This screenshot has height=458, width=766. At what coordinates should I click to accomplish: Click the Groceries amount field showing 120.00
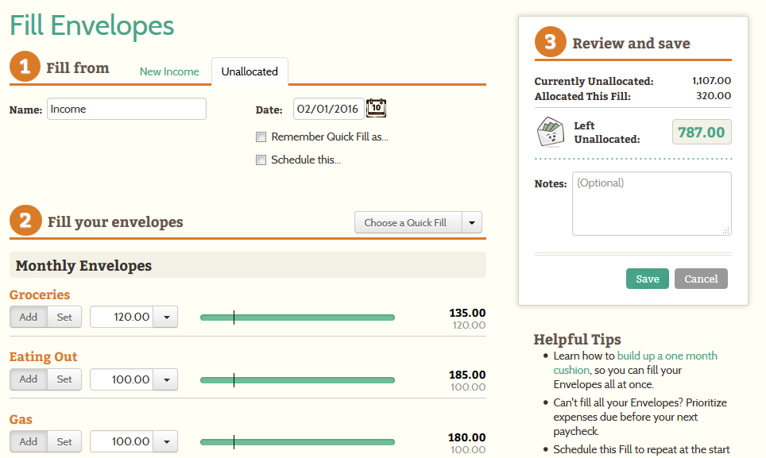pos(122,317)
